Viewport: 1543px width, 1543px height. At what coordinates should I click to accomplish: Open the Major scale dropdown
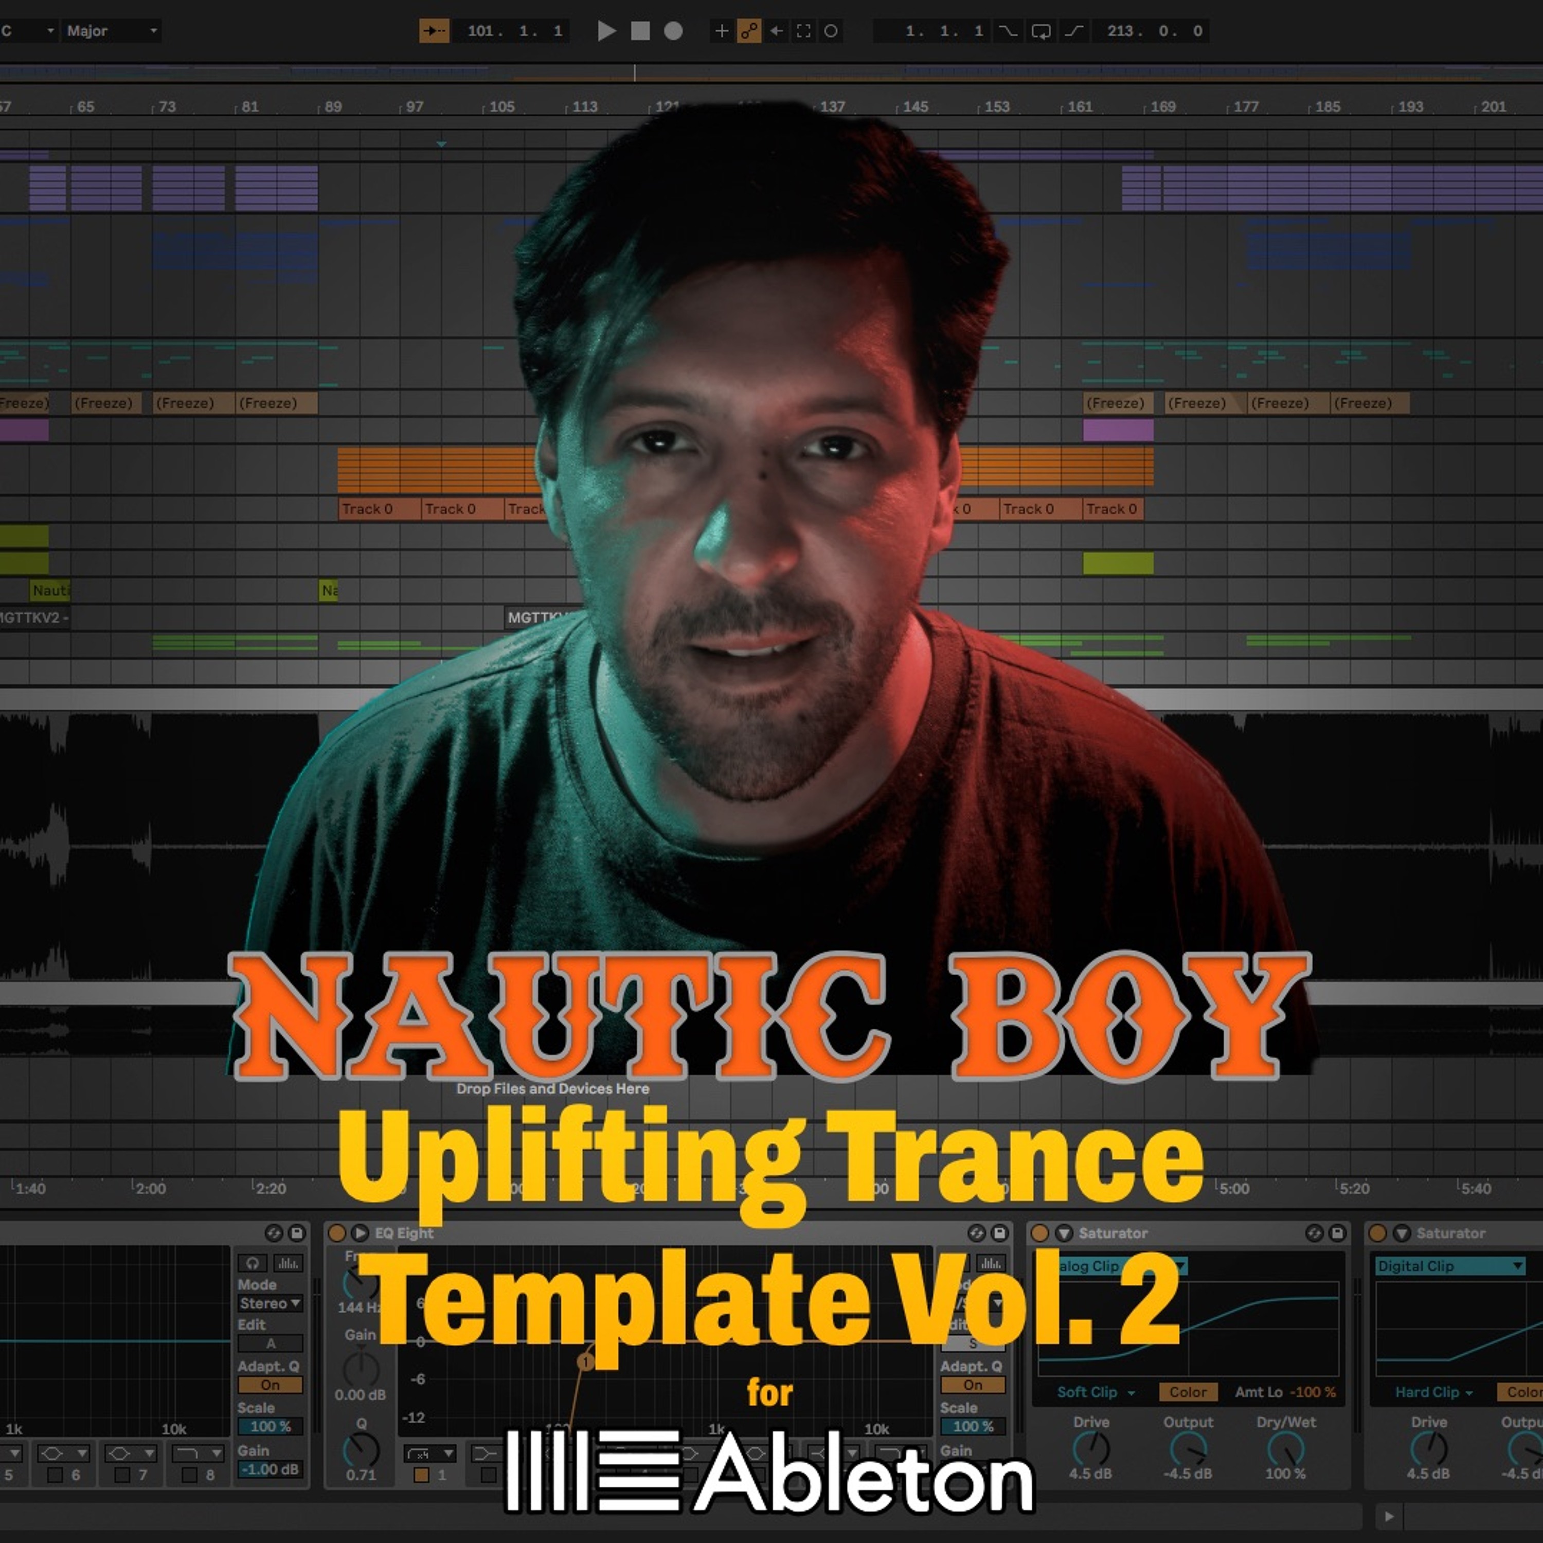[x=112, y=31]
